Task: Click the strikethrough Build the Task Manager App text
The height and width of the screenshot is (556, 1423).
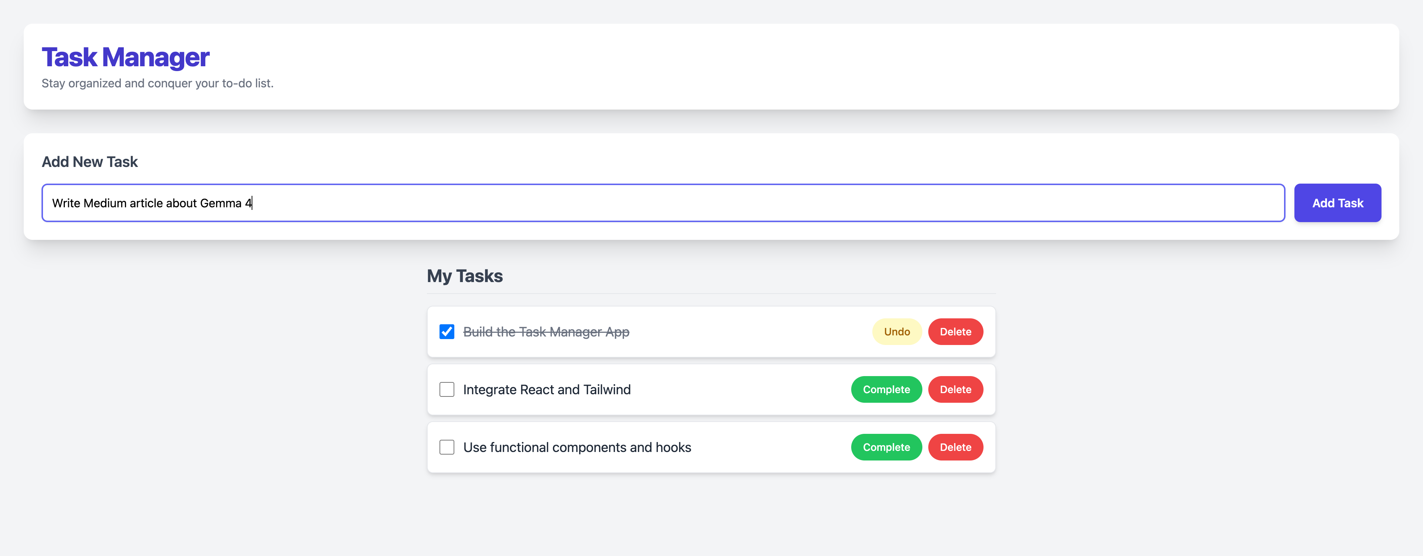Action: (x=546, y=332)
